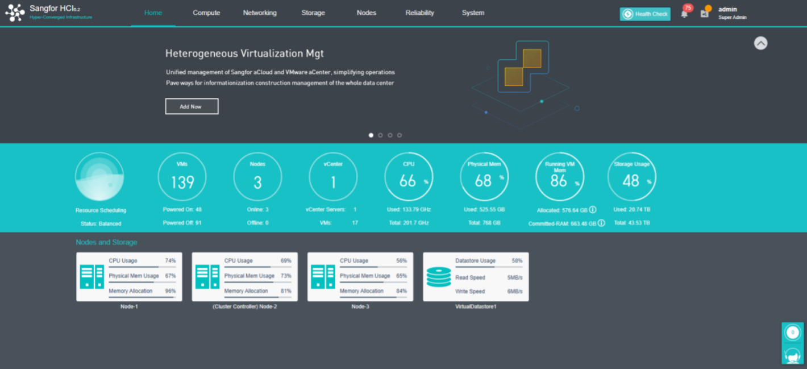Select the fourth banner carousel dot
This screenshot has width=807, height=369.
coord(400,135)
